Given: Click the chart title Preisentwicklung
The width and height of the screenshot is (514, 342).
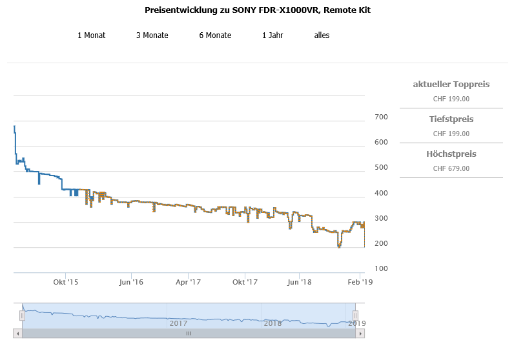Looking at the screenshot, I should (258, 10).
